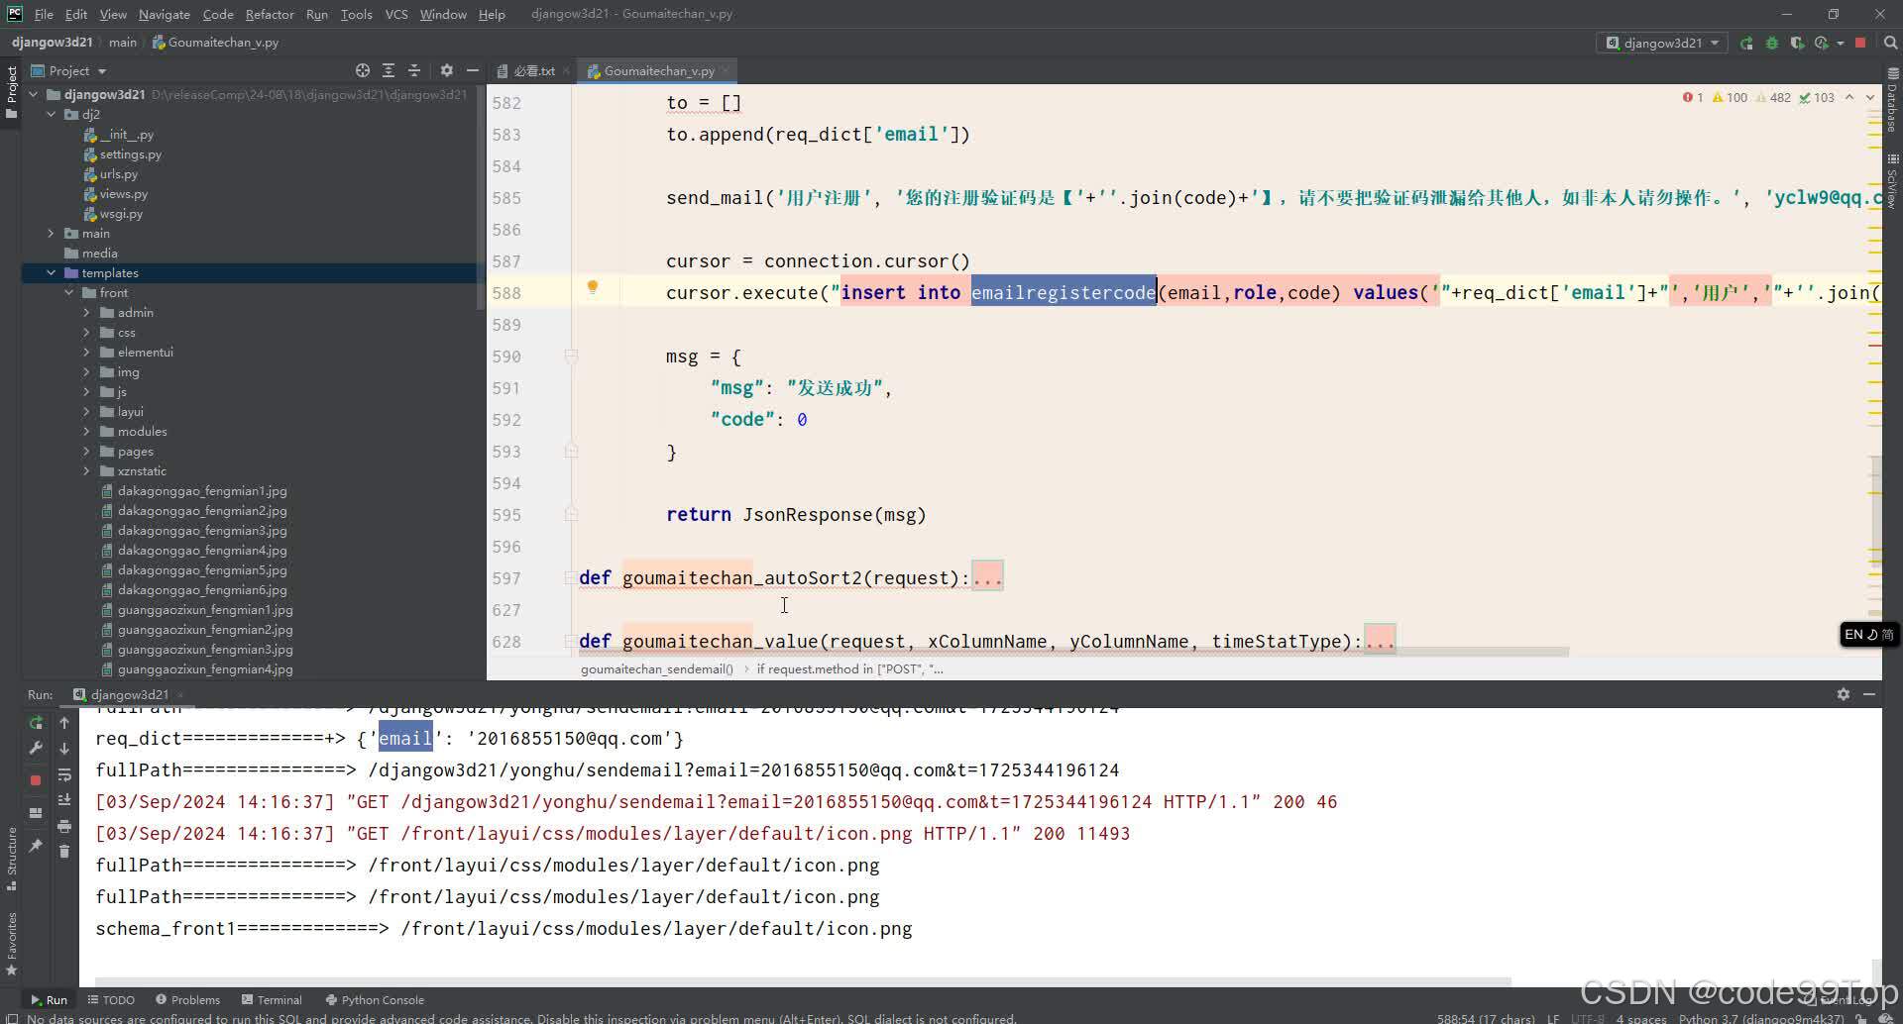The image size is (1903, 1024).
Task: Collapse the templates folder
Action: [x=52, y=272]
